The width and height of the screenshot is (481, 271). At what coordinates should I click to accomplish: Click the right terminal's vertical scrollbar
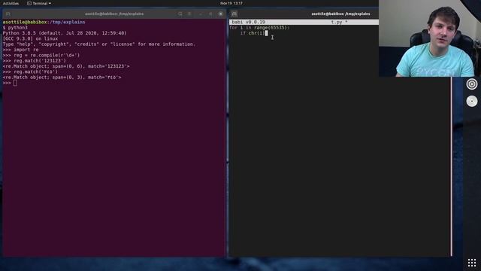click(451, 166)
